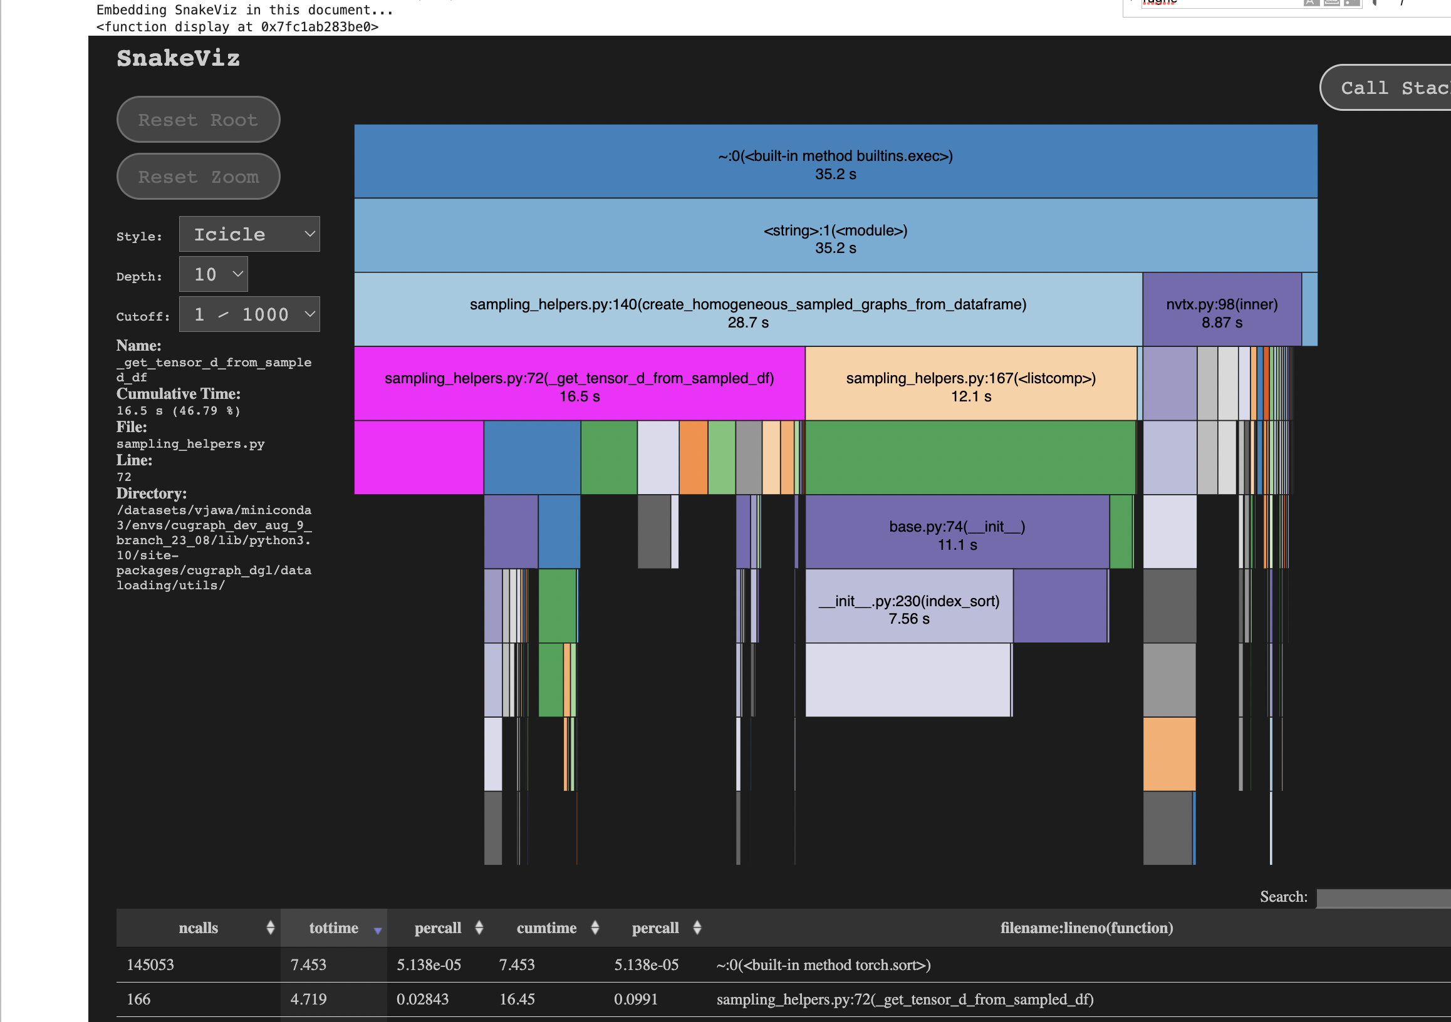Screen dimensions: 1451x1022
Task: Open the Cutoff dropdown showing 1/1000
Action: coord(249,314)
